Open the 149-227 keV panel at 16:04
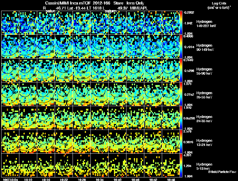 10,23
